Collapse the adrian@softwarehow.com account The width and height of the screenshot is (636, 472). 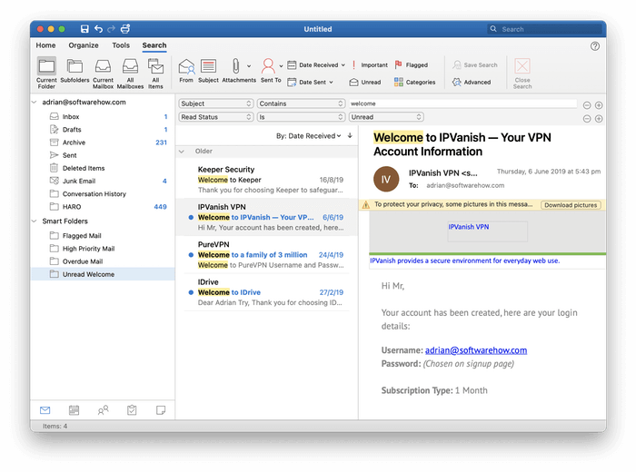[x=35, y=103]
